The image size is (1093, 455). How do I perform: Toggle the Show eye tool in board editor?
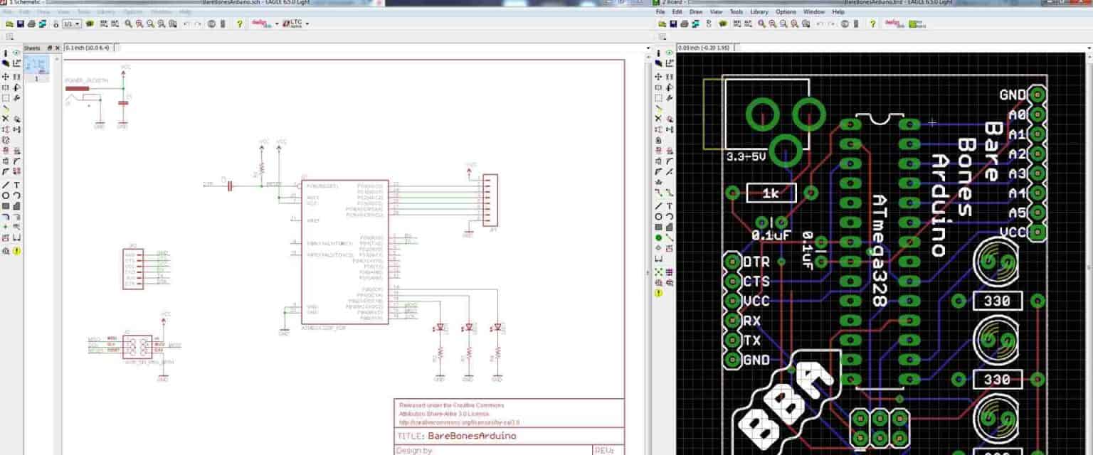coord(670,53)
